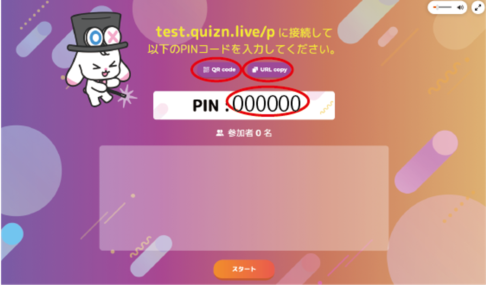This screenshot has height=285, width=486.
Task: Click the participants people icon
Action: 220,133
